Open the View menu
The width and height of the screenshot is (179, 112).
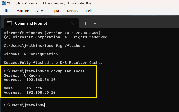pos(40,11)
